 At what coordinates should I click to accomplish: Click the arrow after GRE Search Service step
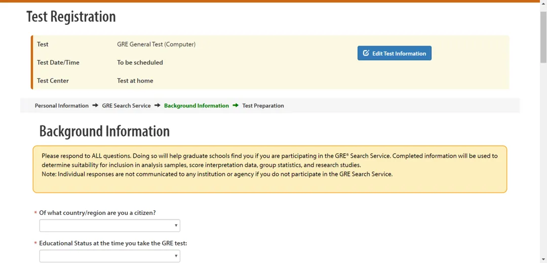click(158, 106)
